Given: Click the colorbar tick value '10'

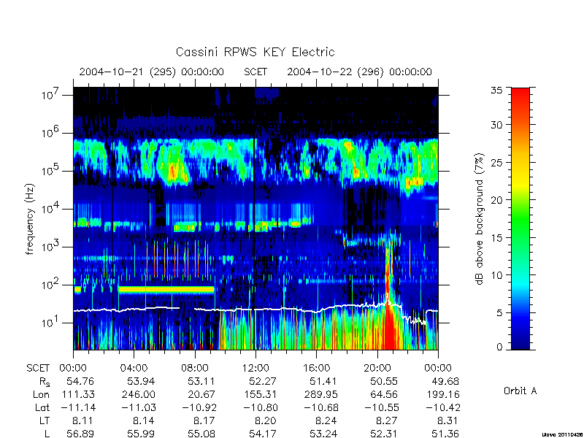Looking at the screenshot, I should (496, 275).
